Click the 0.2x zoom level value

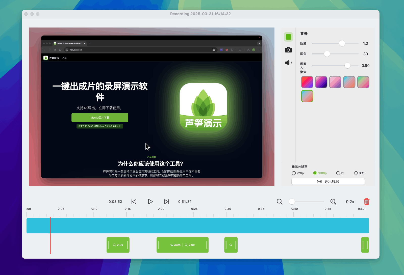click(x=350, y=202)
